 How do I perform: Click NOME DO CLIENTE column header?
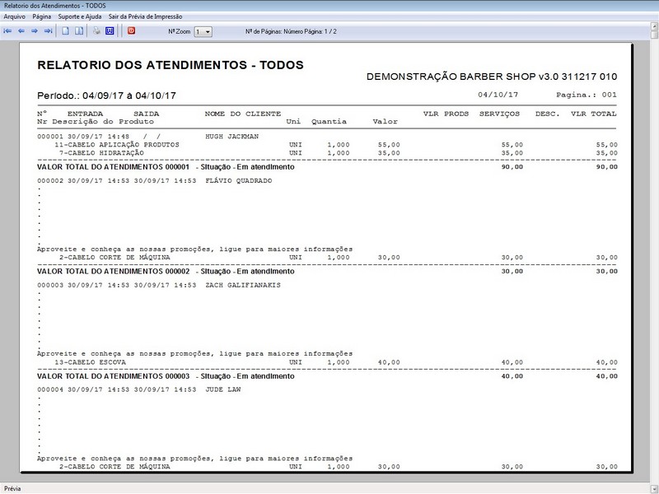pyautogui.click(x=243, y=114)
